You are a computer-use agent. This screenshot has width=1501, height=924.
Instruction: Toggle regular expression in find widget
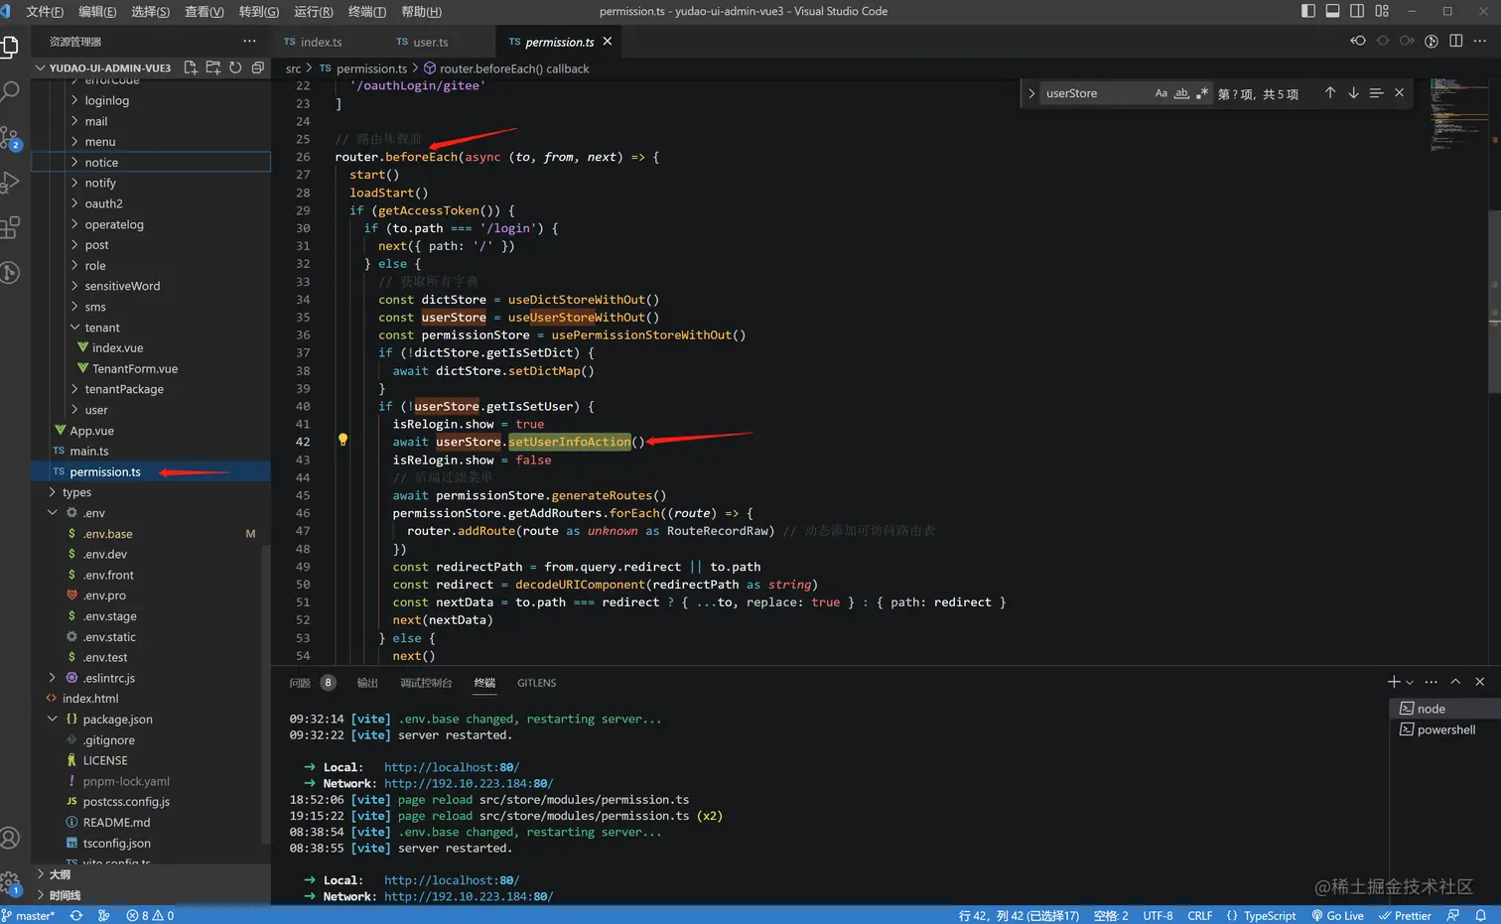click(1202, 93)
